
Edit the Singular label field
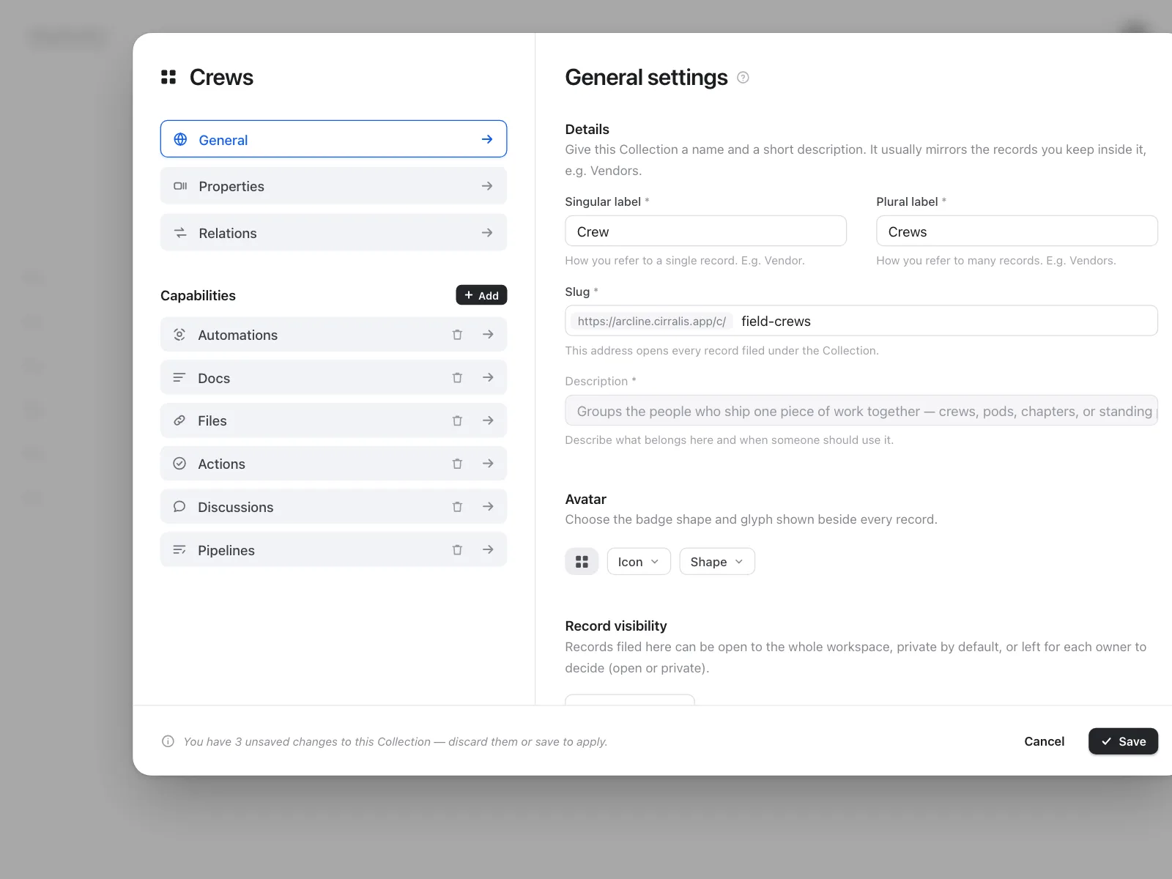point(706,231)
